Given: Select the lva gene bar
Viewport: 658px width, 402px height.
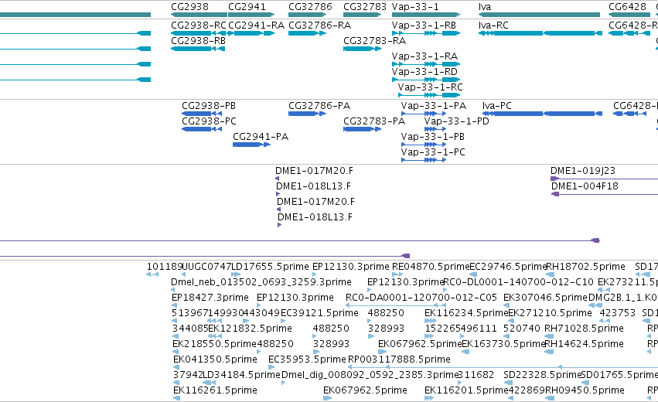Looking at the screenshot, I should coord(539,15).
